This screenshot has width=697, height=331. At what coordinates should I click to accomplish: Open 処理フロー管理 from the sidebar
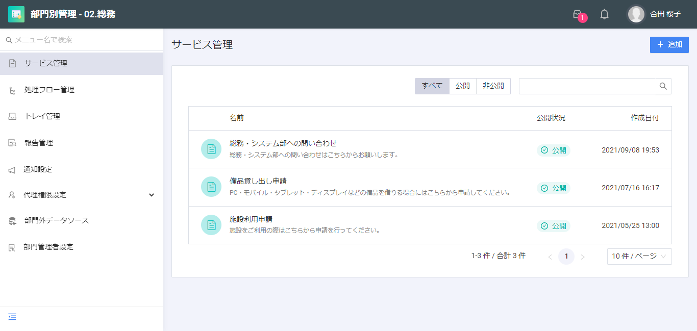pyautogui.click(x=49, y=90)
